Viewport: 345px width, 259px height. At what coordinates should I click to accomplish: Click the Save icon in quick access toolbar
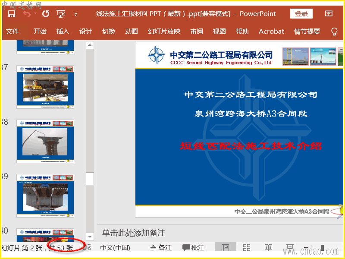pos(12,14)
